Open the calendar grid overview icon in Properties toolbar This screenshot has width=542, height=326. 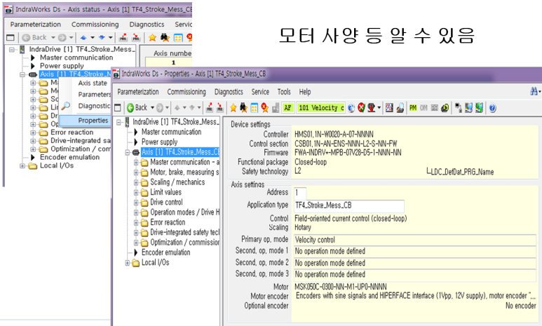pyautogui.click(x=254, y=108)
